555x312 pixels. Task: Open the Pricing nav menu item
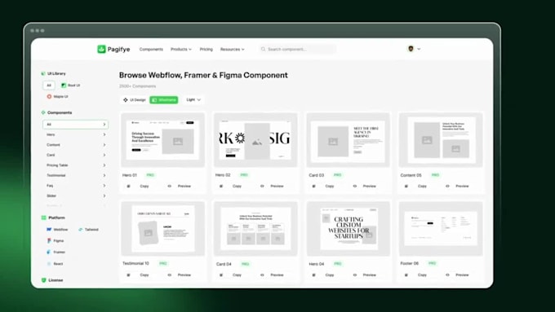pos(206,49)
